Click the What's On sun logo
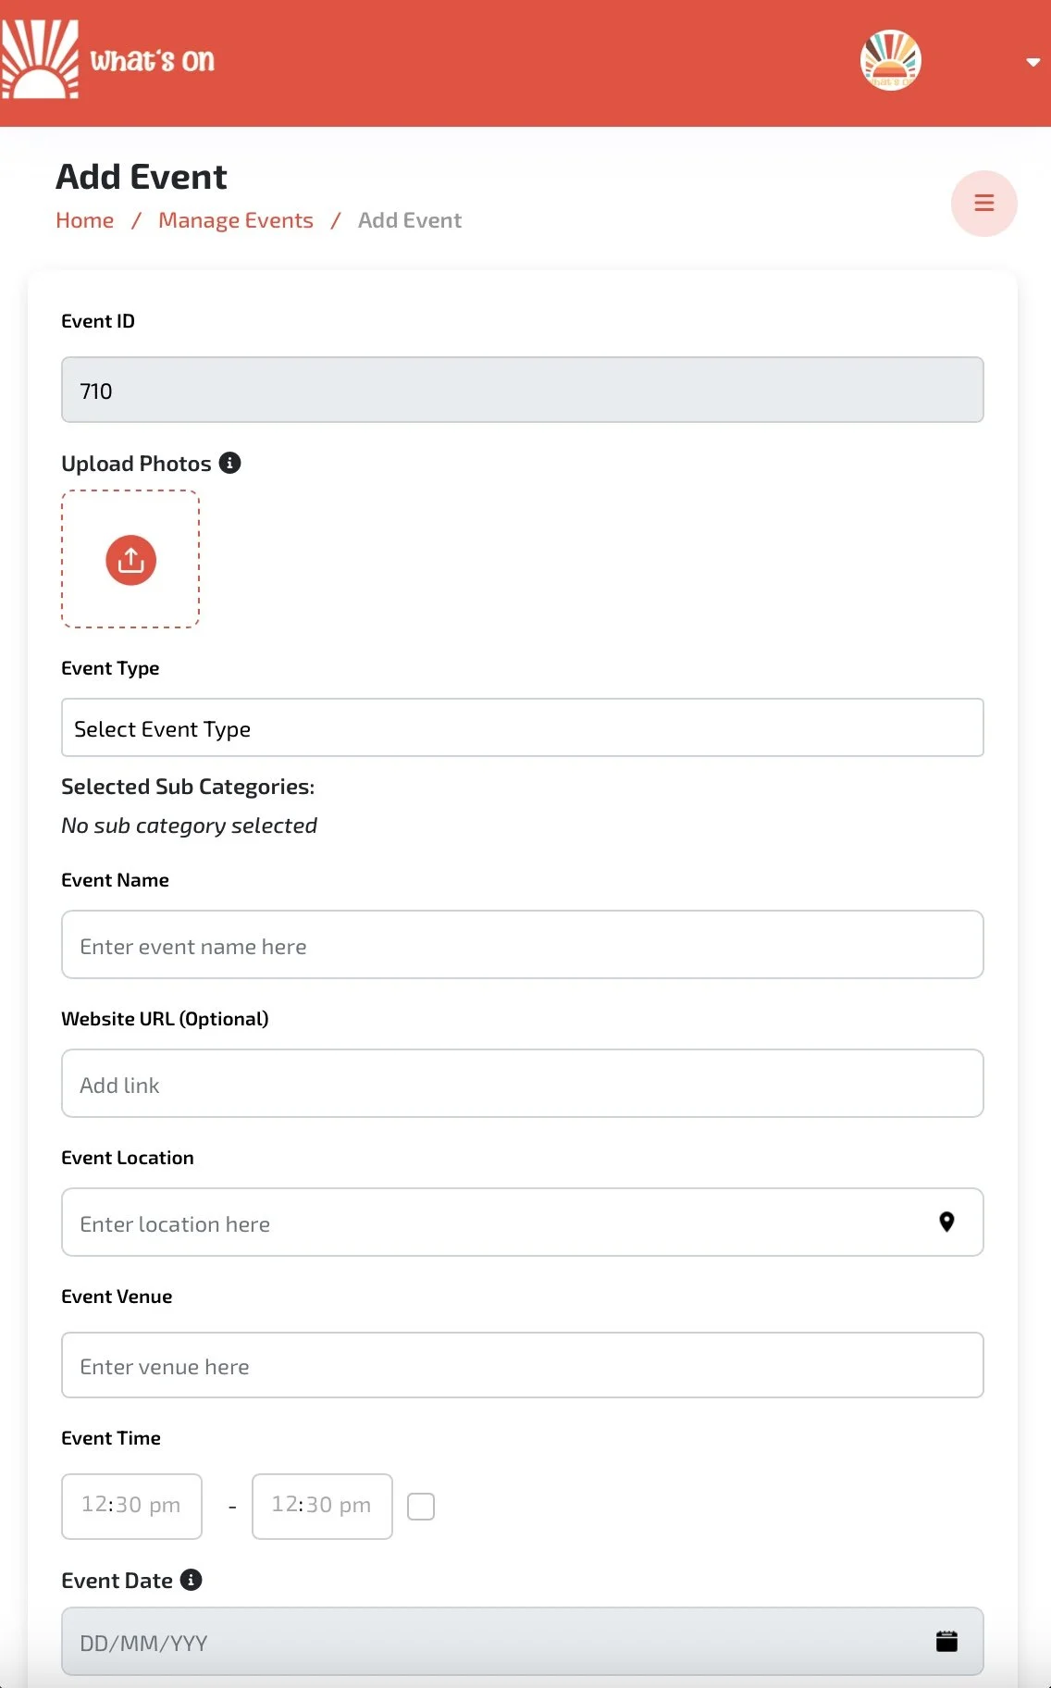Viewport: 1051px width, 1688px height. coord(41,60)
